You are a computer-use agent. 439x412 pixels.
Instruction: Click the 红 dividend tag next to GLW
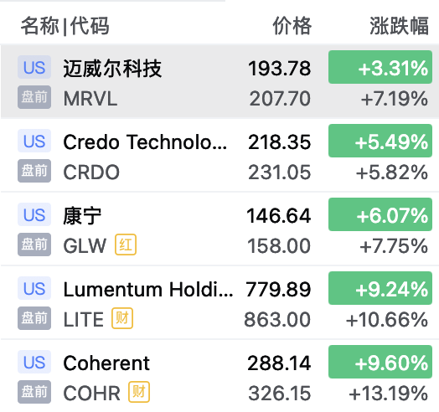tap(126, 245)
